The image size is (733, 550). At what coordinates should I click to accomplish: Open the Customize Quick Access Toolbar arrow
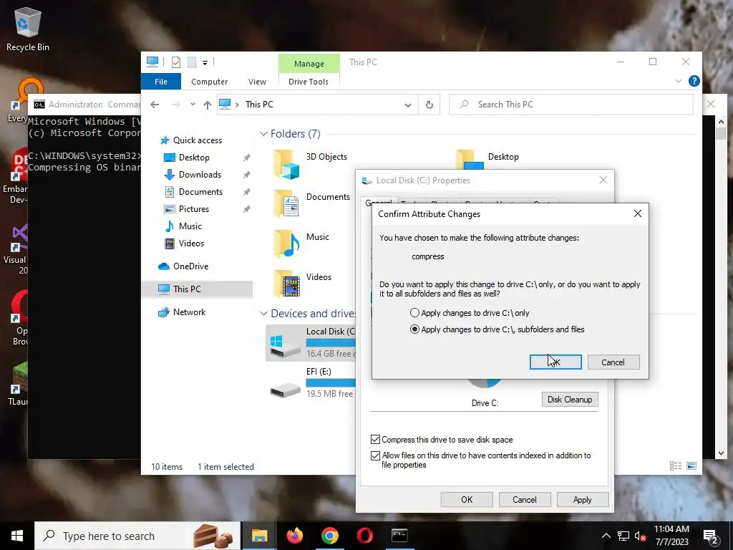tap(205, 63)
